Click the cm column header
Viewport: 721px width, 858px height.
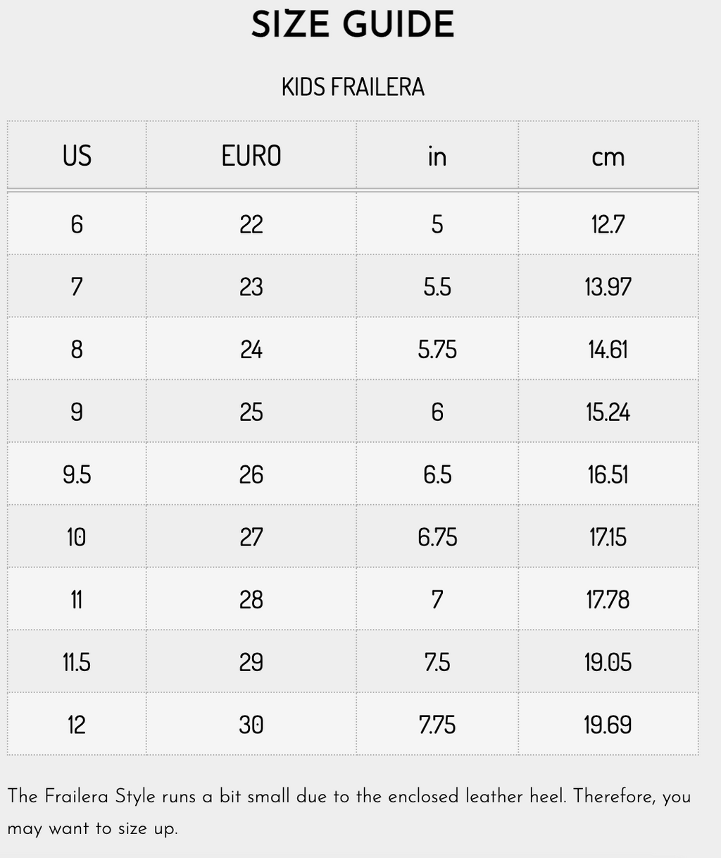click(608, 156)
